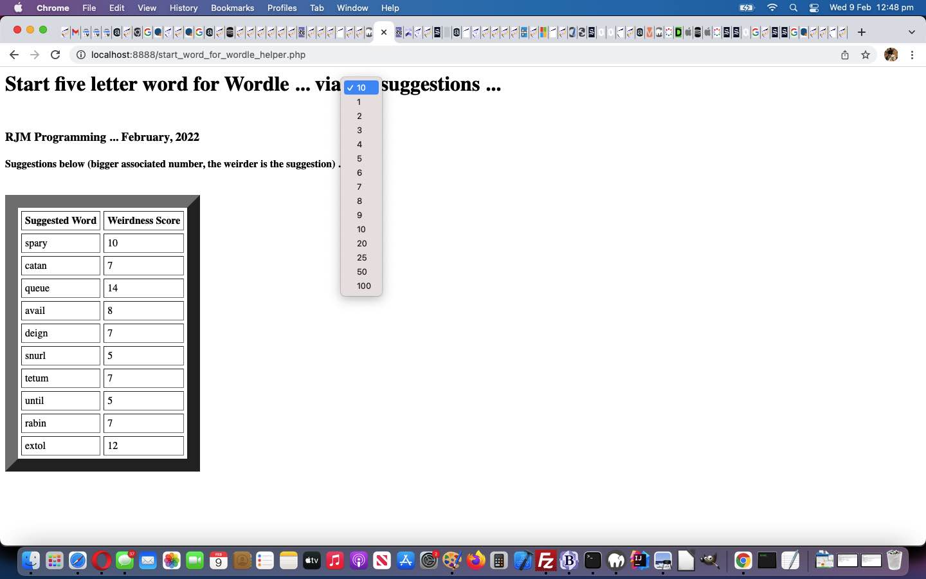
Task: Click the date and time in the menu bar
Action: click(x=871, y=8)
